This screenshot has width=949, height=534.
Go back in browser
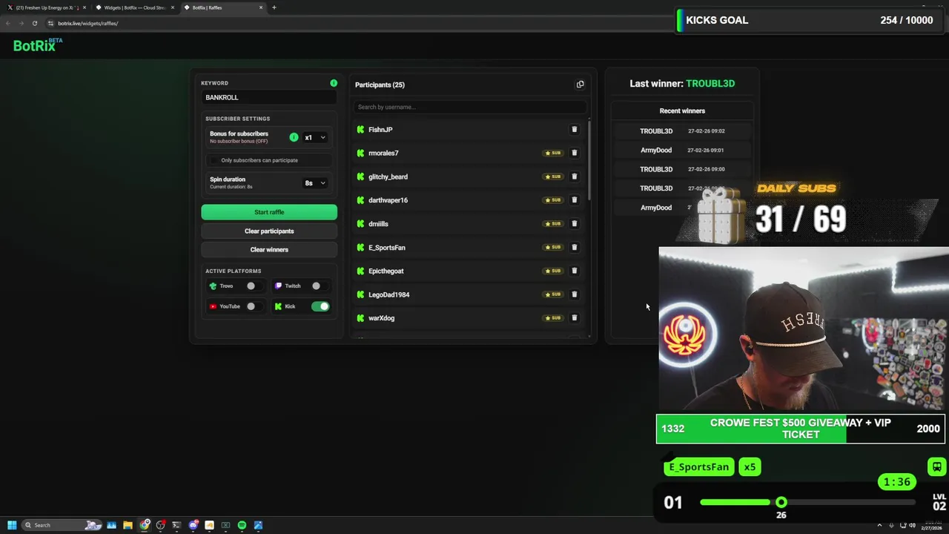point(7,23)
